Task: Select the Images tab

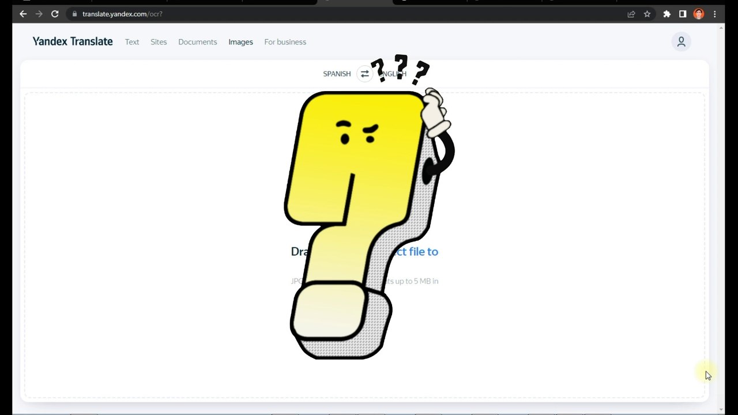Action: coord(240,42)
